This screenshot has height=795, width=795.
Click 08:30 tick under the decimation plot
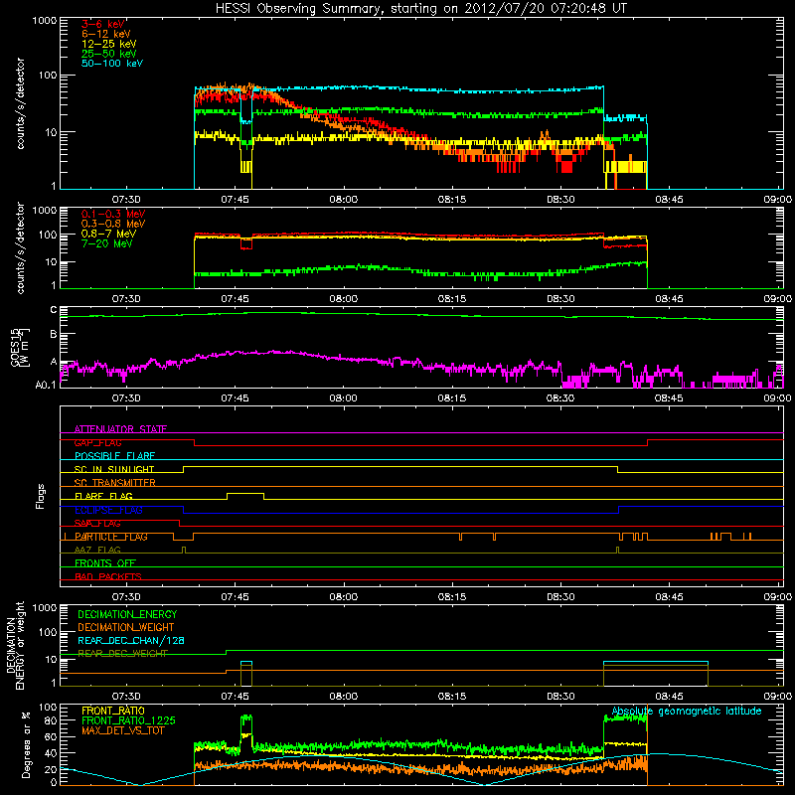(x=560, y=697)
